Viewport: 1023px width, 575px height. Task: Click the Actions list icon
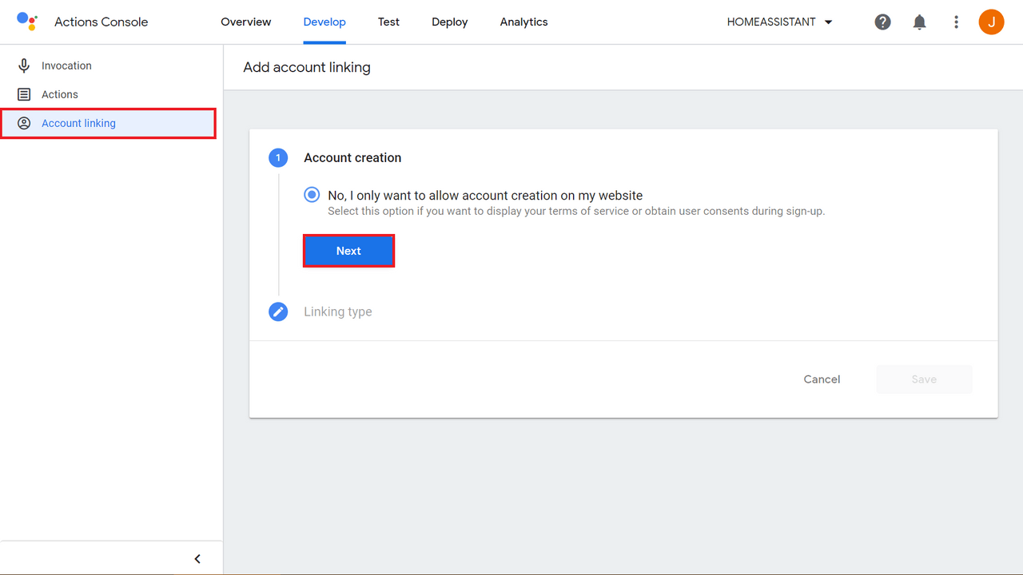(24, 94)
